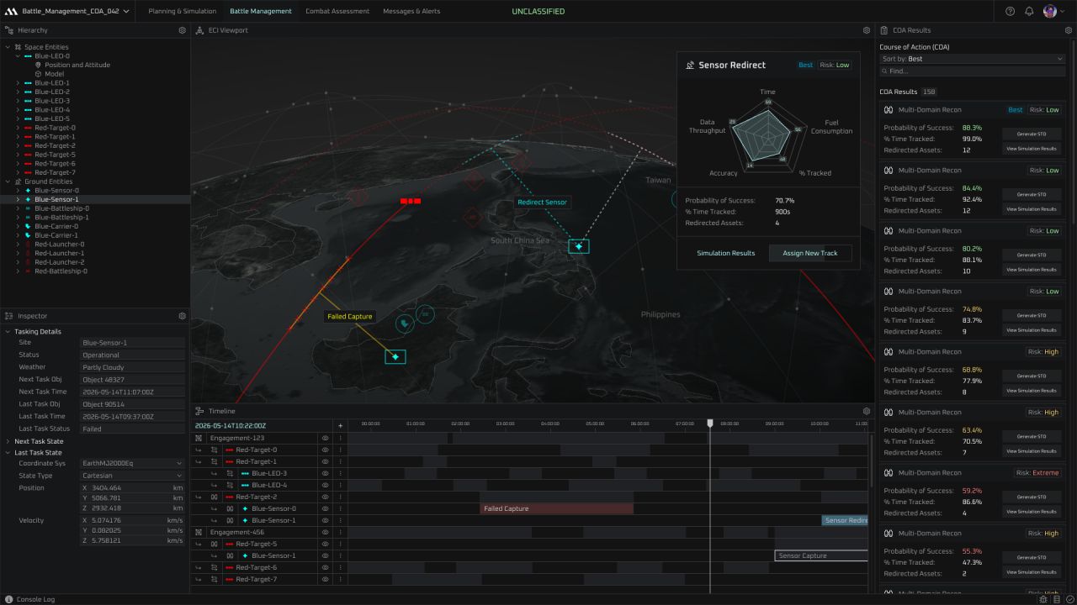This screenshot has width=1077, height=605.
Task: Toggle visibility of the Blue-Sensor-0 timeline row
Action: point(325,508)
